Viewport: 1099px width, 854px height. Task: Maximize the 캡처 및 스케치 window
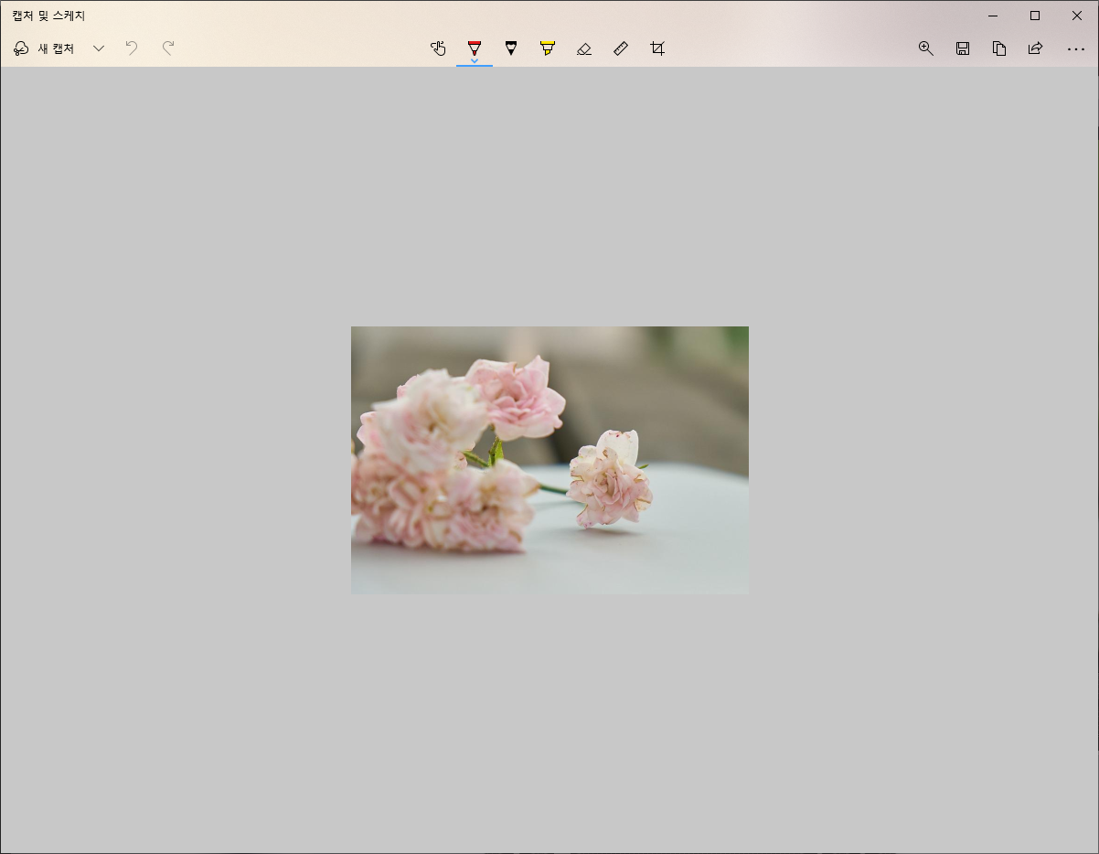pyautogui.click(x=1035, y=16)
